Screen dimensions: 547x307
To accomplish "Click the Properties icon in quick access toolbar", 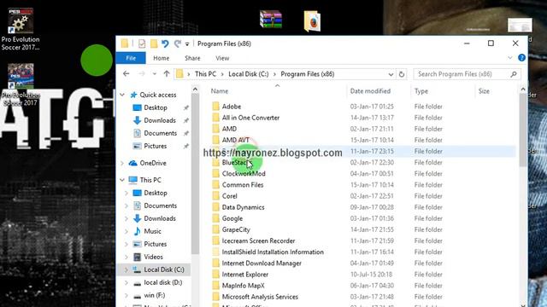I will click(142, 43).
